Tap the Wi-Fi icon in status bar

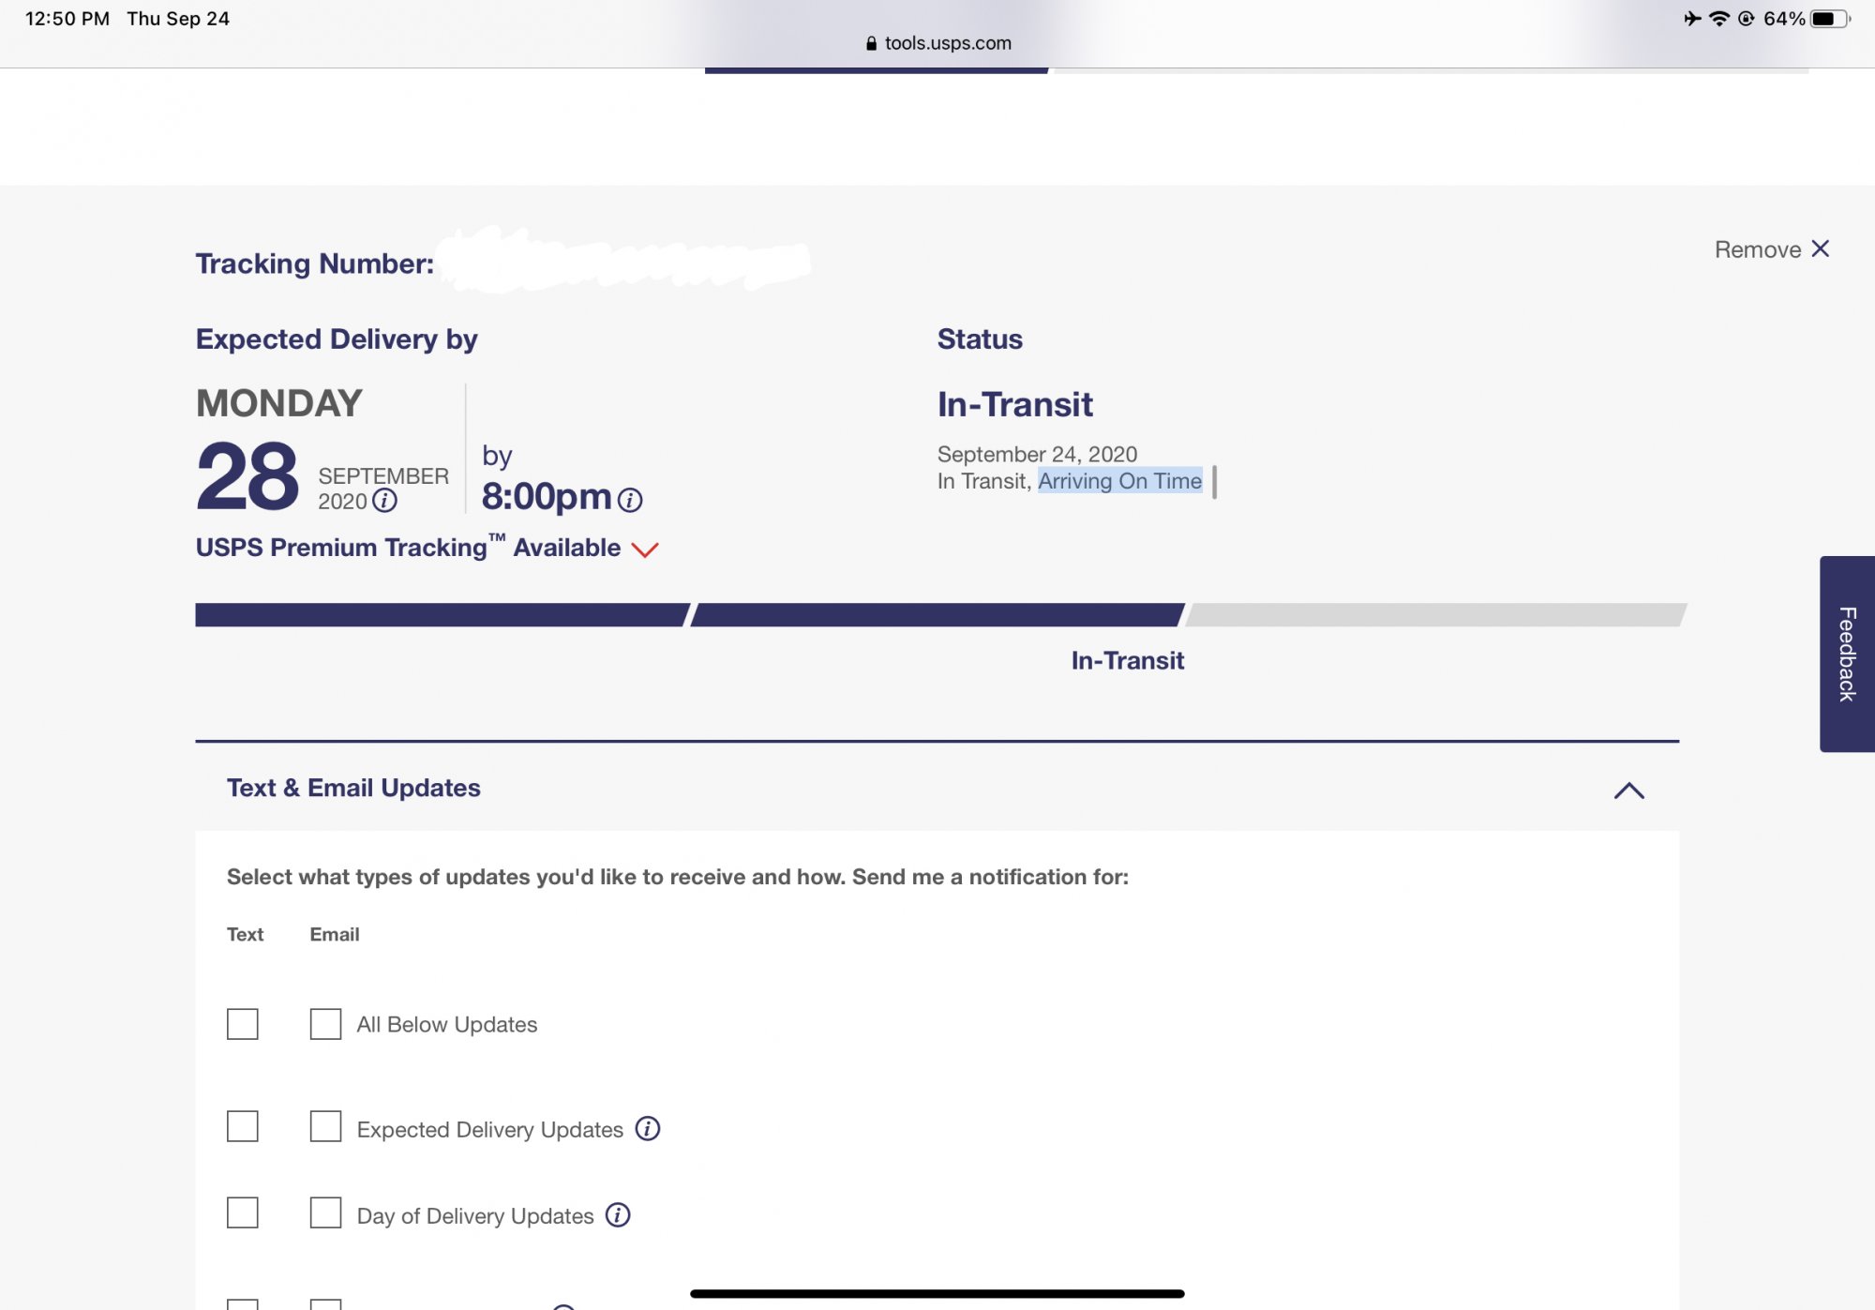click(x=1719, y=19)
